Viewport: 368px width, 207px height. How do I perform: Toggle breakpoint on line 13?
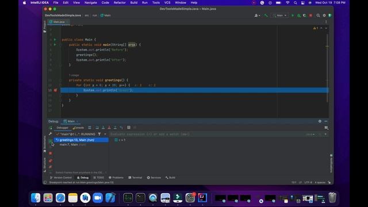[55, 90]
